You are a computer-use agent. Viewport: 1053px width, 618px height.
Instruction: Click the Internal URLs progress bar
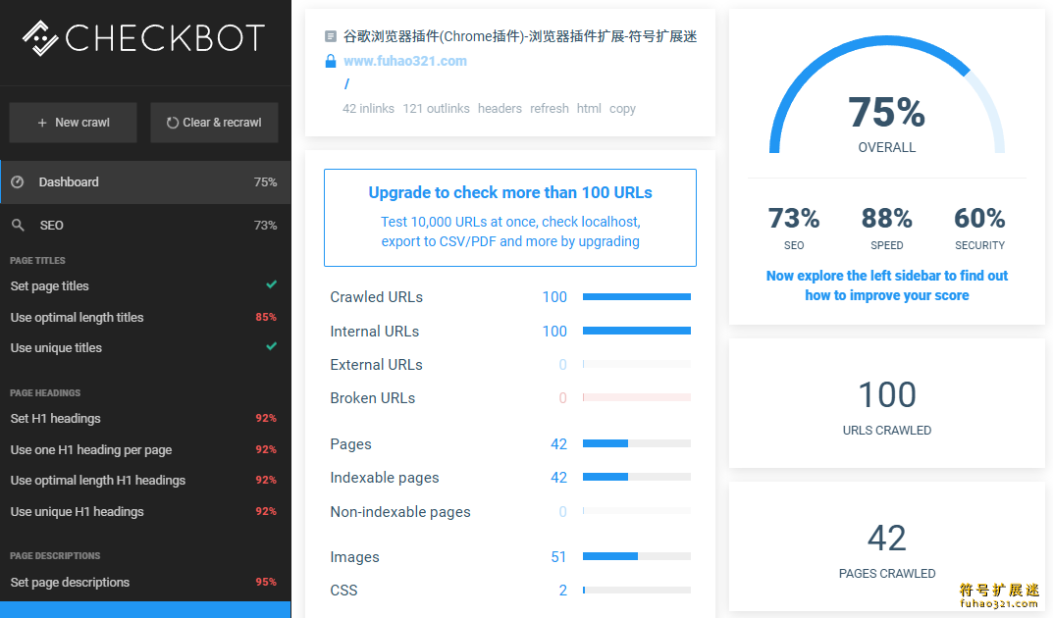click(637, 331)
